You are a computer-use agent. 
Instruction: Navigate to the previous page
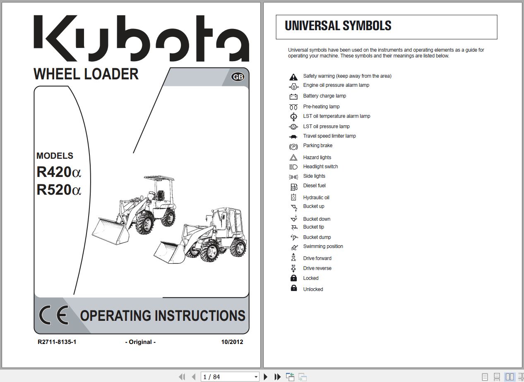tap(193, 377)
